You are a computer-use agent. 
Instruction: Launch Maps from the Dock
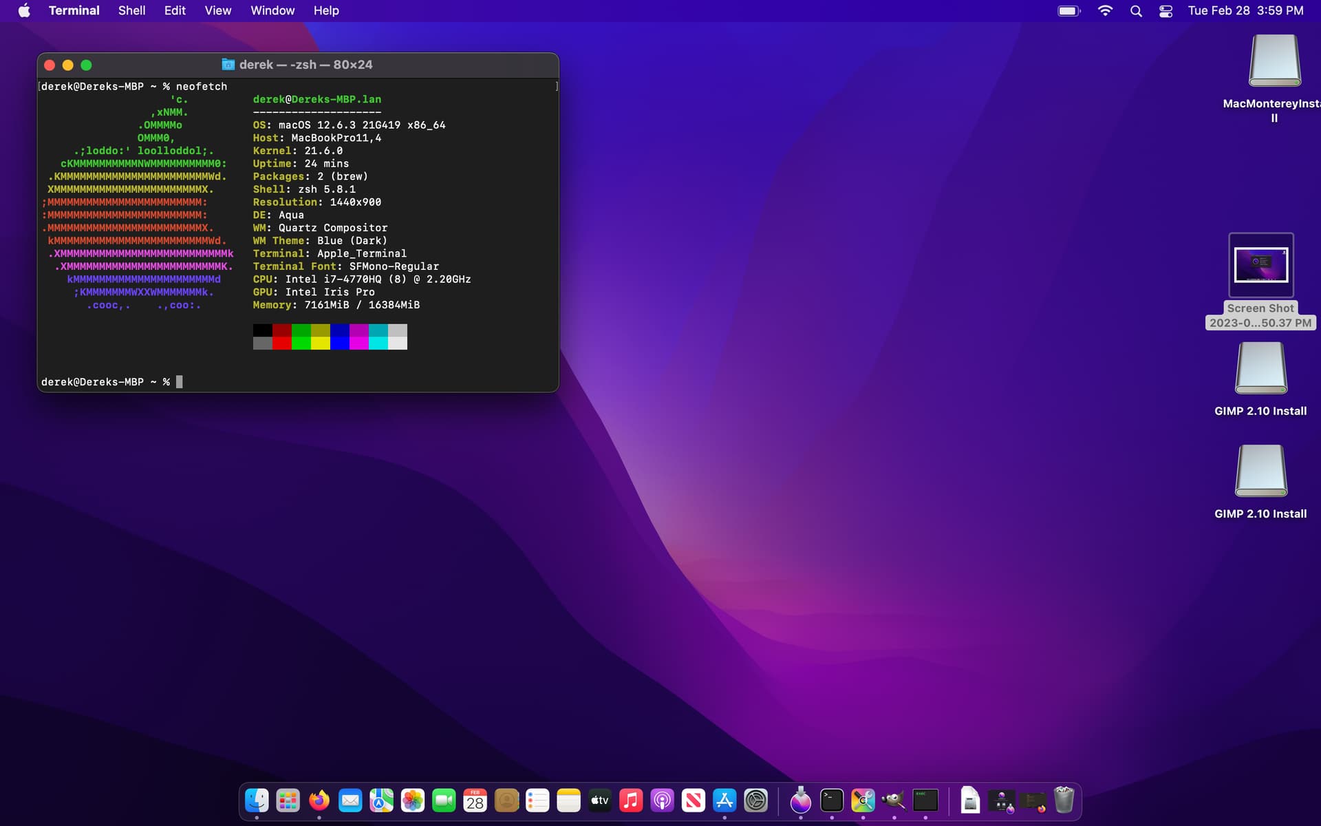pos(381,801)
